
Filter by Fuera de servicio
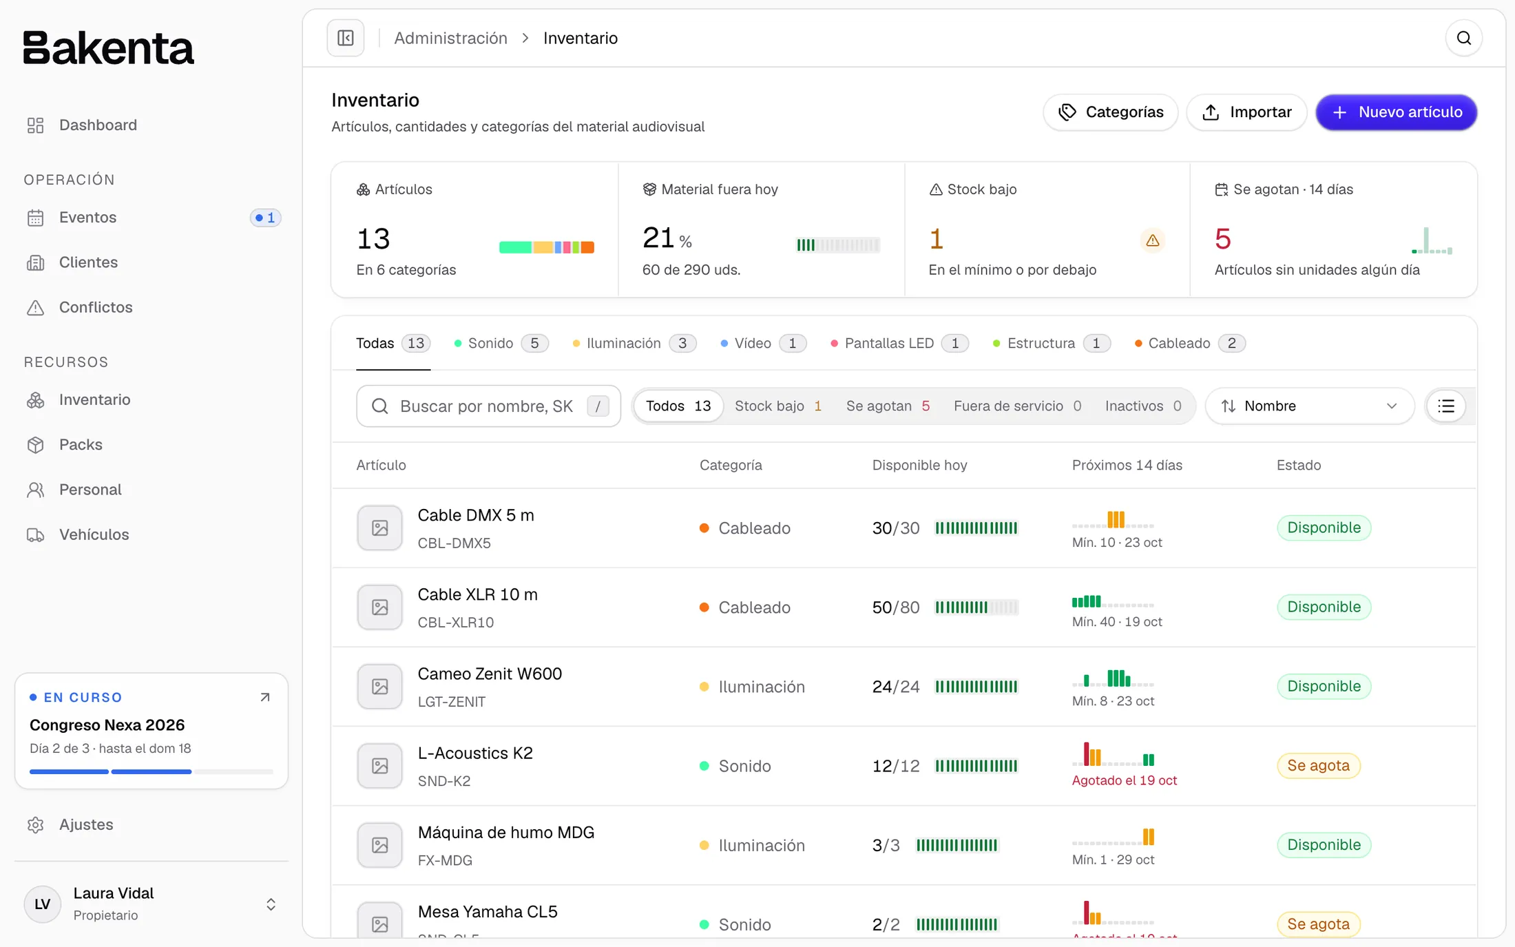1017,406
